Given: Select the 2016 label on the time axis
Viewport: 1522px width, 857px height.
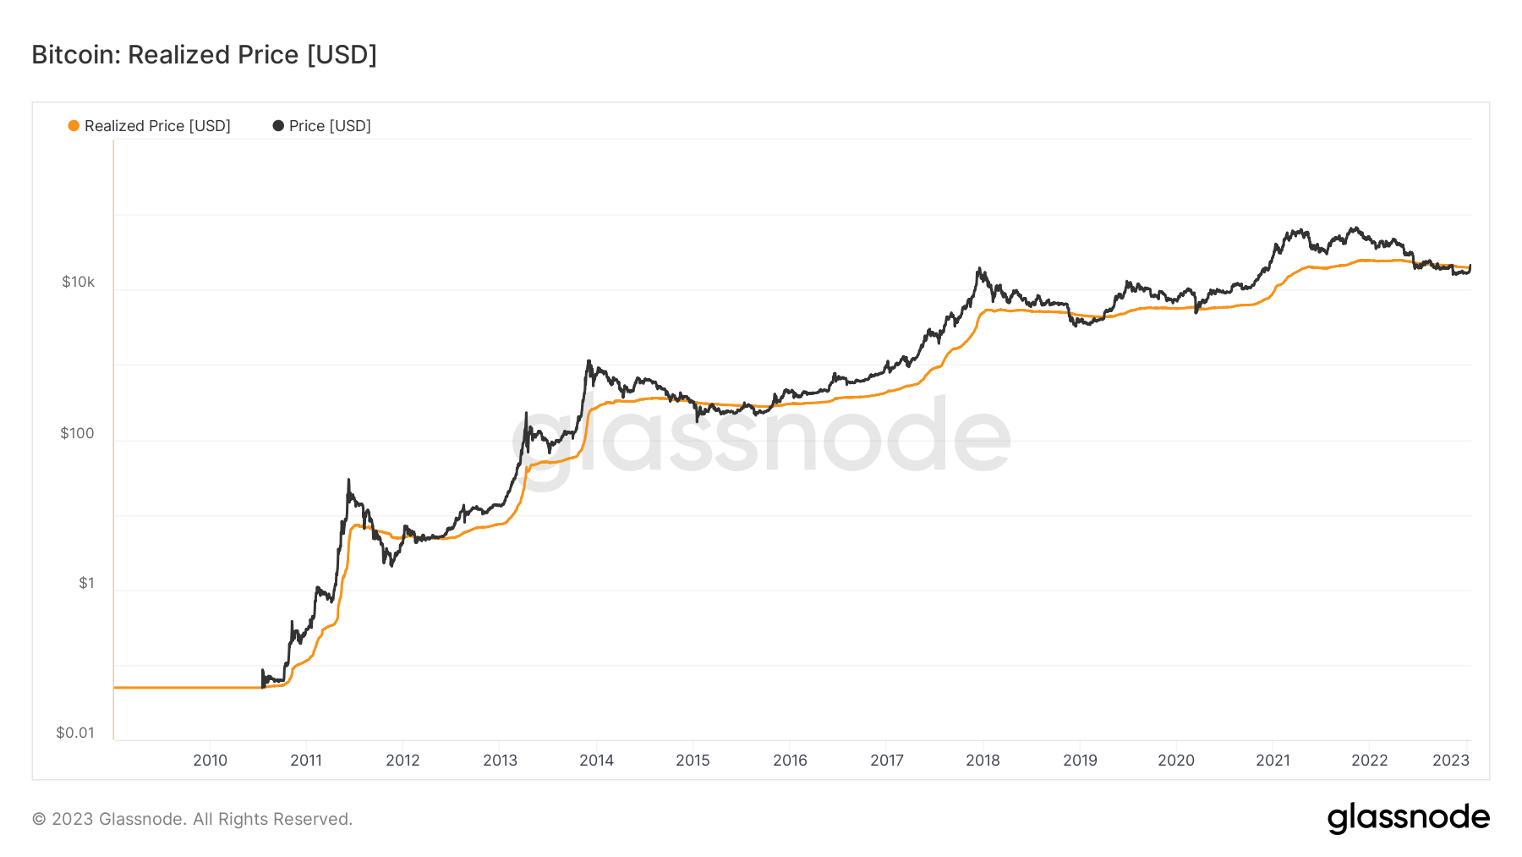Looking at the screenshot, I should pyautogui.click(x=790, y=760).
